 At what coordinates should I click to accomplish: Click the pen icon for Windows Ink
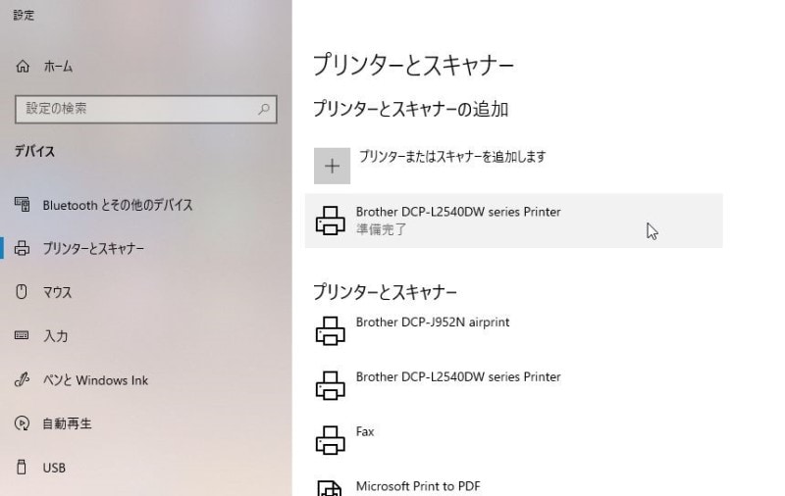22,379
